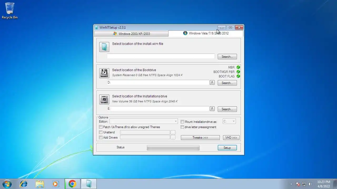Tick the Add Drivers checkbox
This screenshot has height=189, width=337.
101,138
